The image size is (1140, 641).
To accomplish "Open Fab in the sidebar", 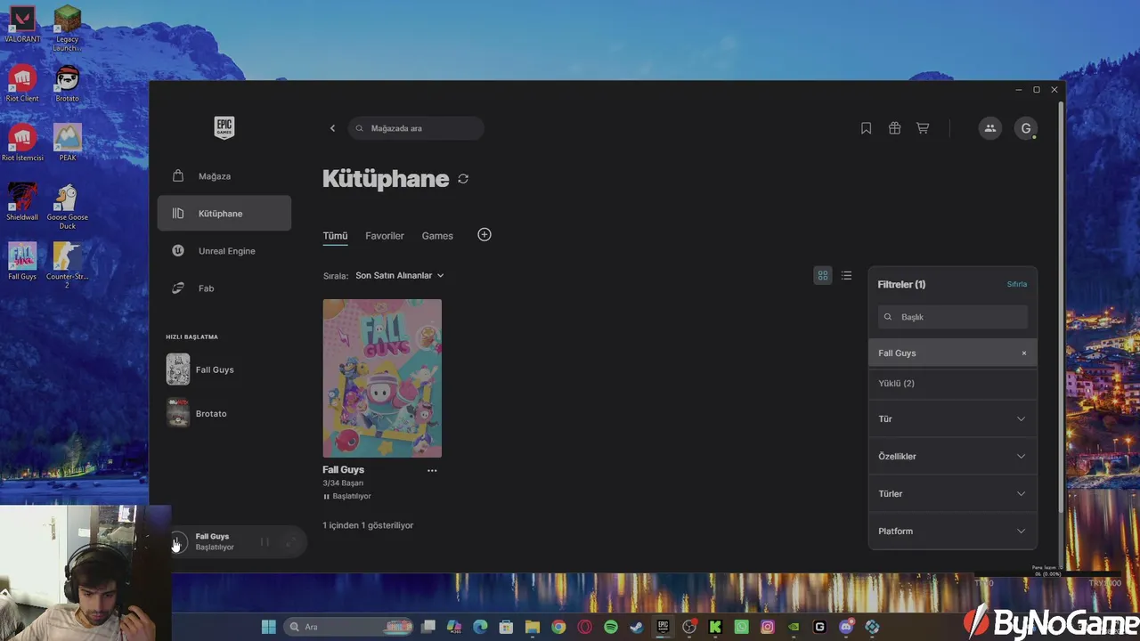I will [x=224, y=288].
